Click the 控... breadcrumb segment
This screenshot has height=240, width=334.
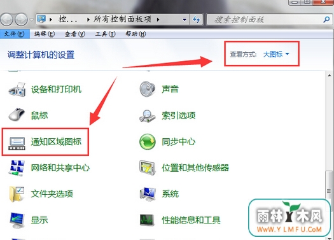tap(68, 20)
